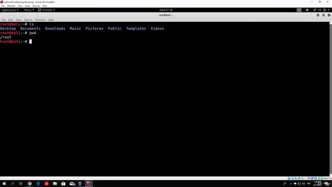Open VirtualBox Input menu
The width and height of the screenshot is (332, 187).
27,6
